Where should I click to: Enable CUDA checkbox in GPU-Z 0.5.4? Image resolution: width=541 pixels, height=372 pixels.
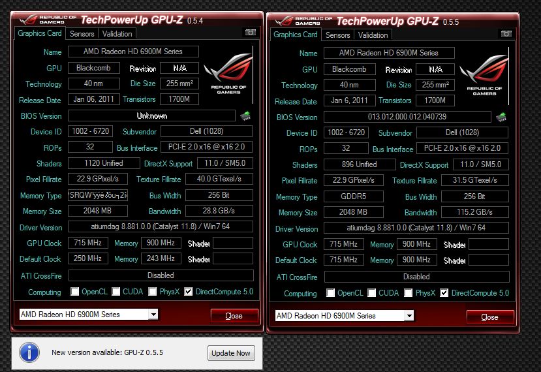click(116, 292)
